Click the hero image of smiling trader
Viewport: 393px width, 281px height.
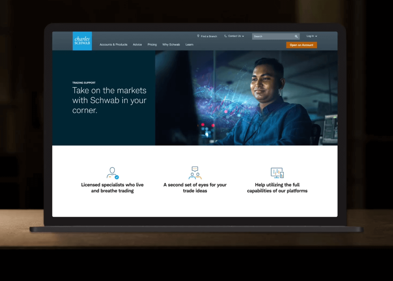(x=259, y=97)
